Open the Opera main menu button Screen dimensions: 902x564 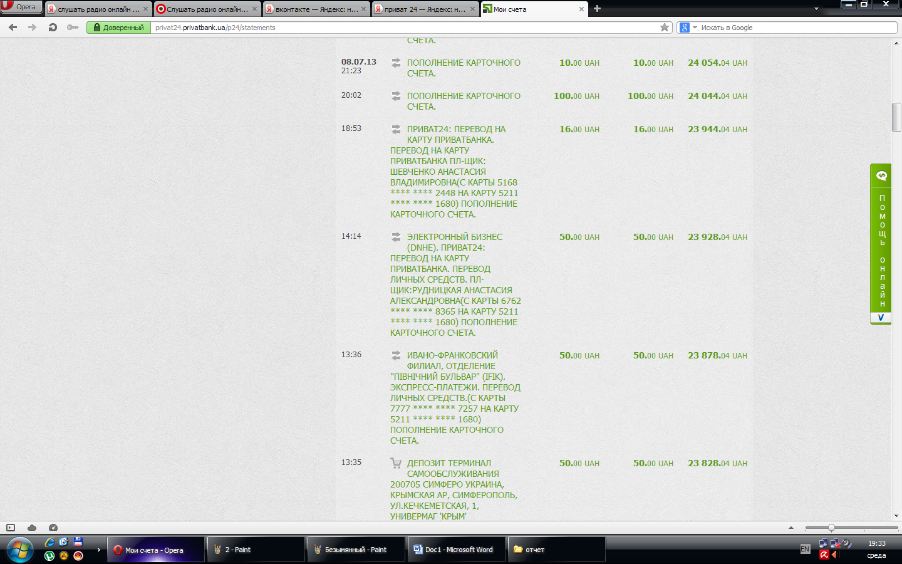(21, 7)
